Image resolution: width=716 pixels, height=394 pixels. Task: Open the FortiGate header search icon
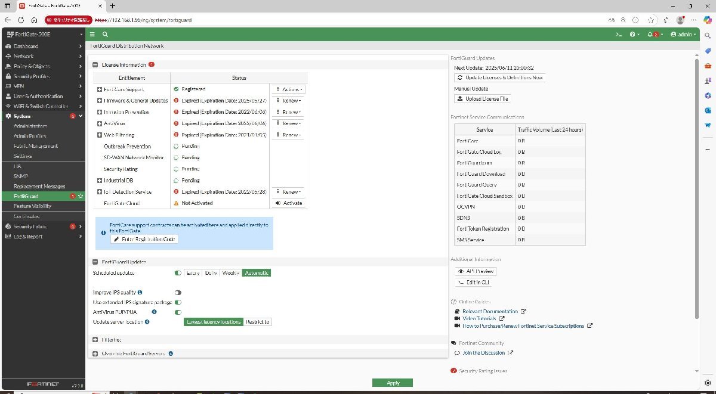[x=105, y=35]
